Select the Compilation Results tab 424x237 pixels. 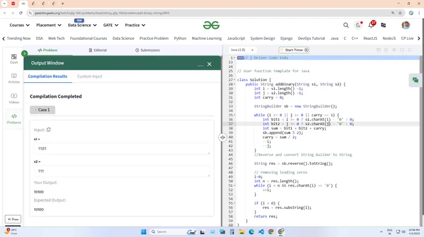(47, 77)
